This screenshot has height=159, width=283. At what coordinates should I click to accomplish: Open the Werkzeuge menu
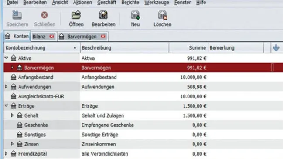pyautogui.click(x=157, y=3)
